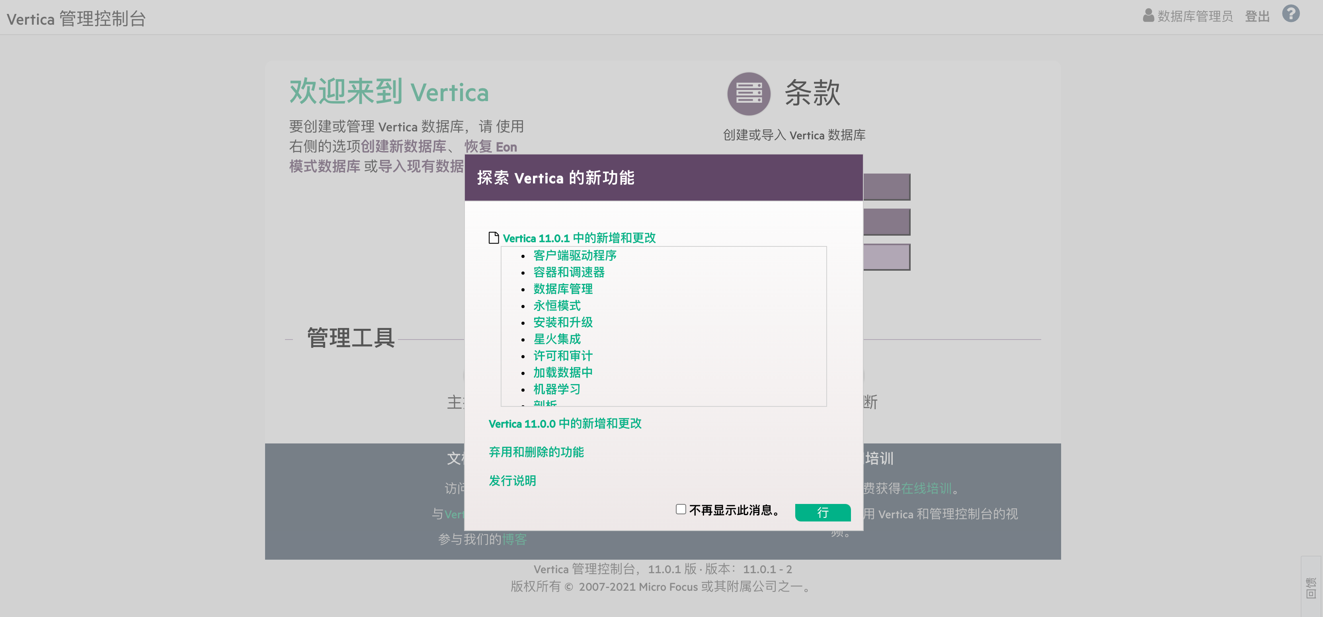
Task: Open 客户端驱动程序 client drivers link
Action: [575, 255]
